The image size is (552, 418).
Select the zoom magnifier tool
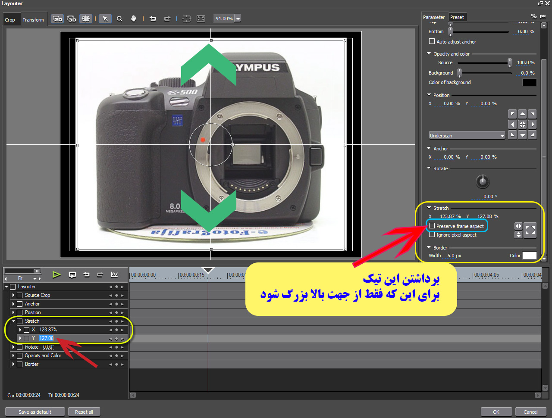[x=119, y=19]
